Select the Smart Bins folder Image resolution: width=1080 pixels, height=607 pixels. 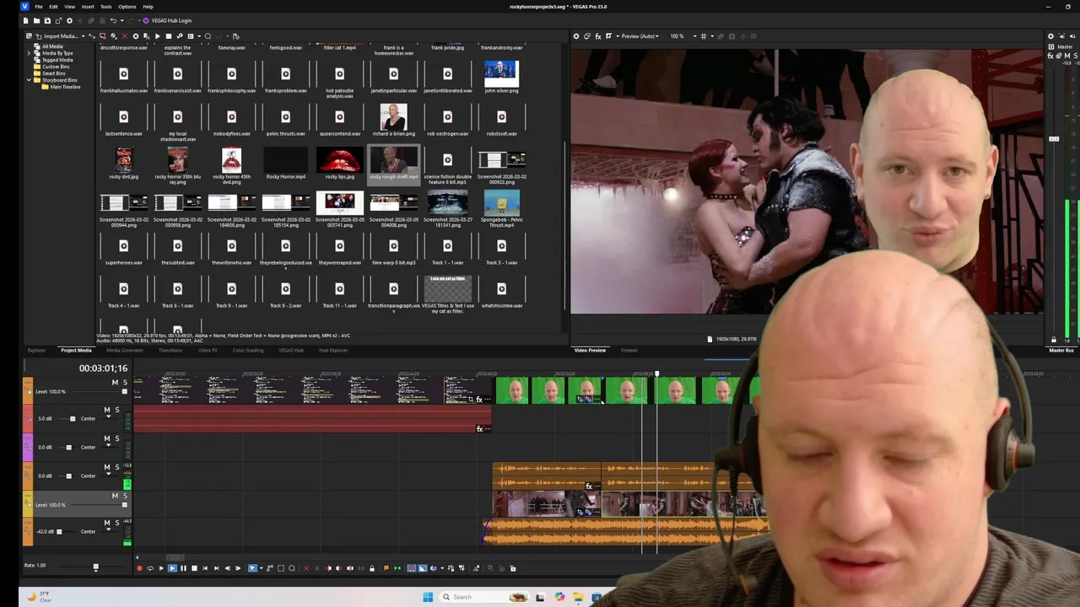(54, 73)
